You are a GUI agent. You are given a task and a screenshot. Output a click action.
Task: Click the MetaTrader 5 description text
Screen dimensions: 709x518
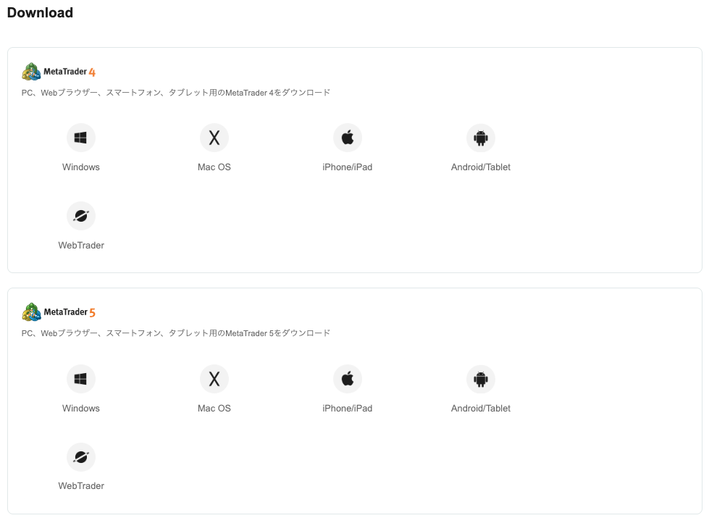tap(175, 333)
